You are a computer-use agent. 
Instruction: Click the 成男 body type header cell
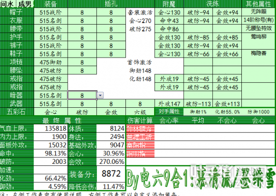(x=25, y=4)
